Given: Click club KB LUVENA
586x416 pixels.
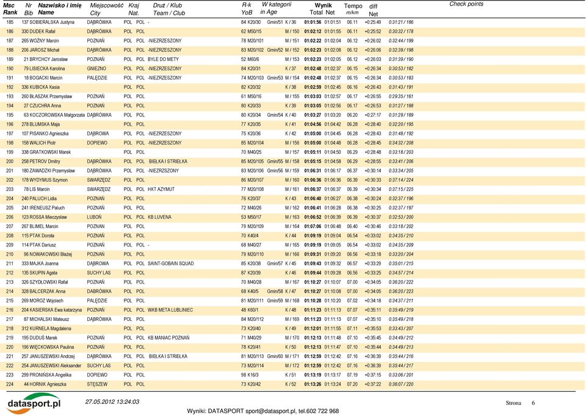Looking at the screenshot, I should point(159,217).
